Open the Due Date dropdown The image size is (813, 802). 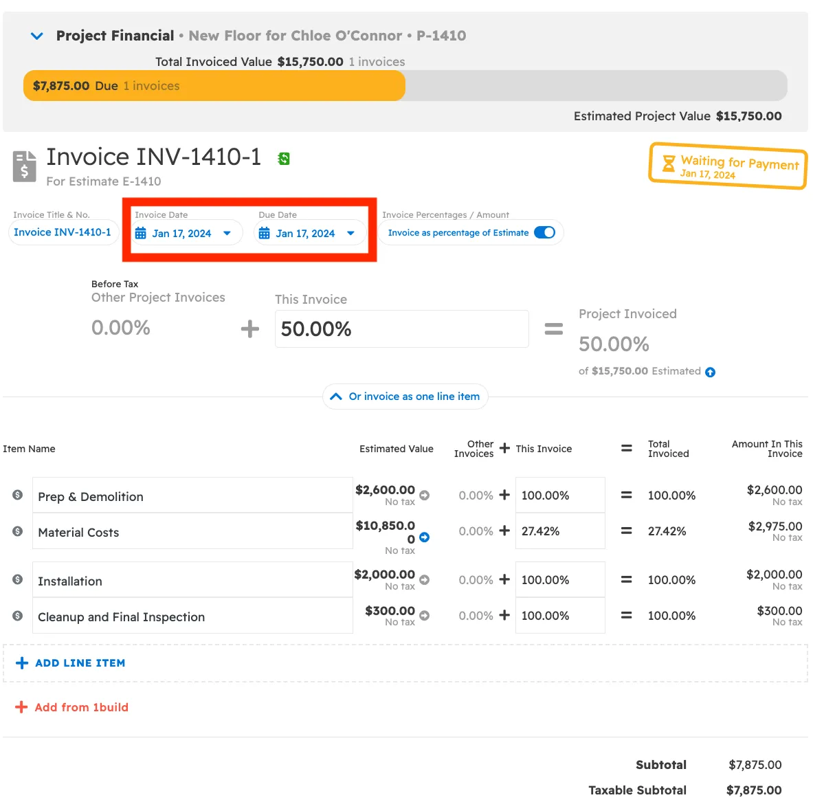click(x=350, y=233)
